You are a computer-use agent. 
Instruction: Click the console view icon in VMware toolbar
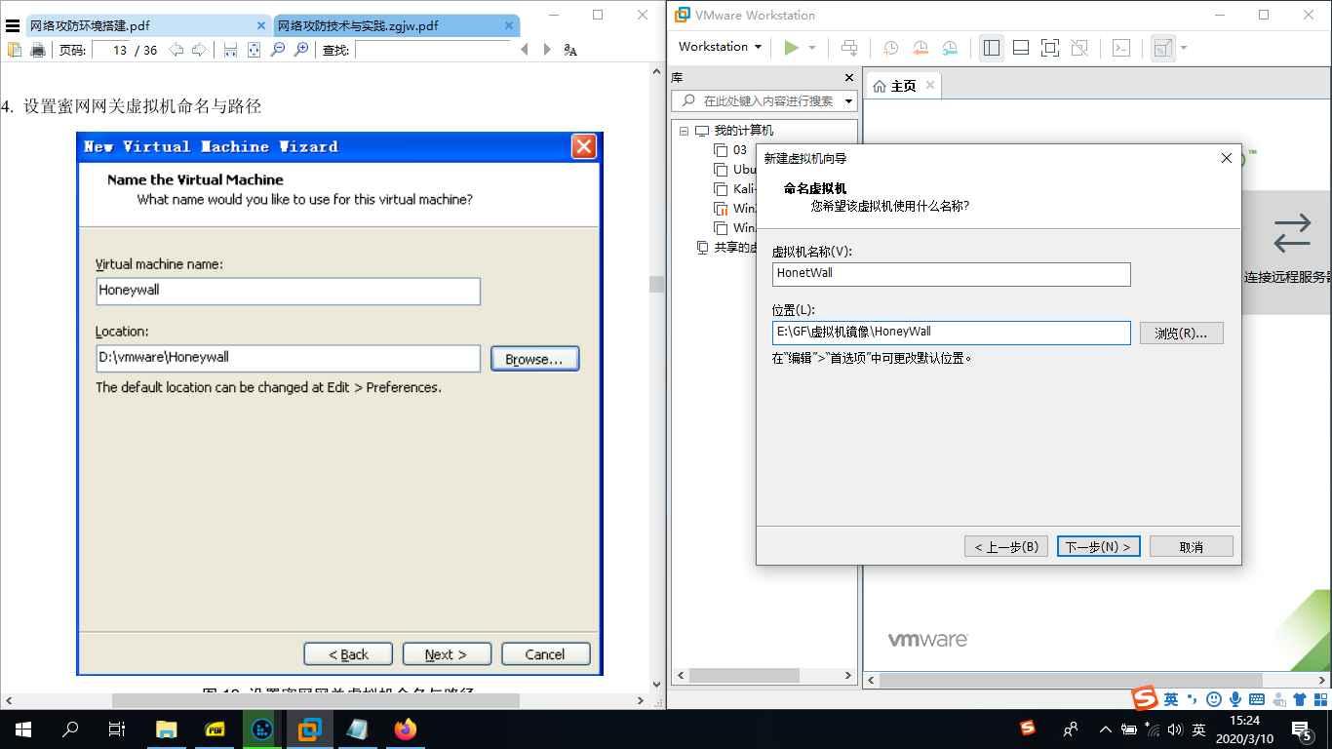(1121, 47)
